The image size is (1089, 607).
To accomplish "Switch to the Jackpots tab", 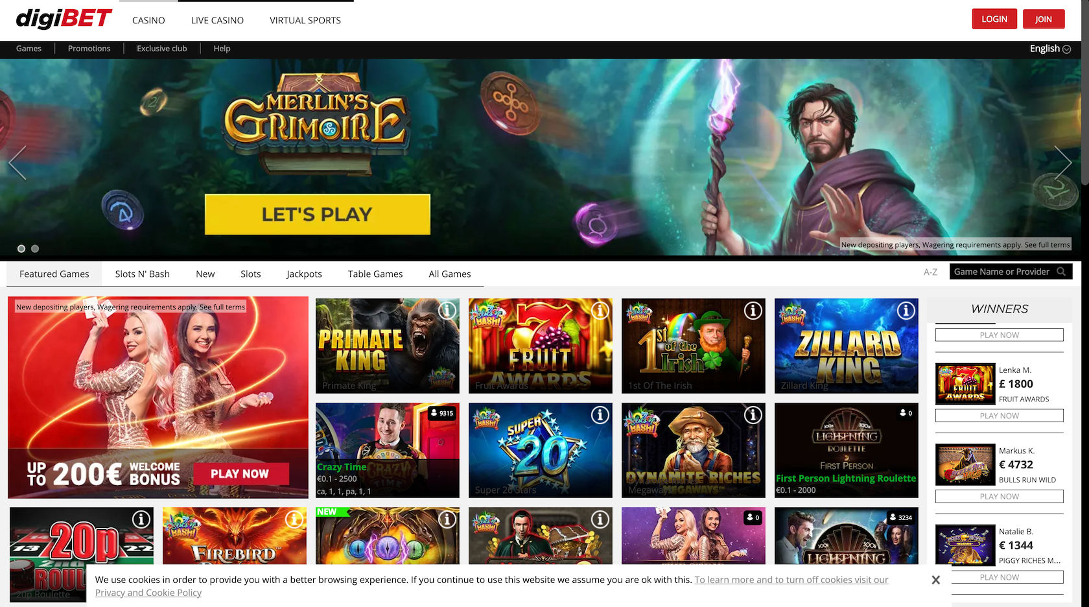I will 304,274.
